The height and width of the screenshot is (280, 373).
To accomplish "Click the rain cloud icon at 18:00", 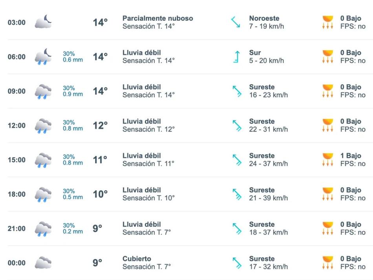I will [43, 194].
